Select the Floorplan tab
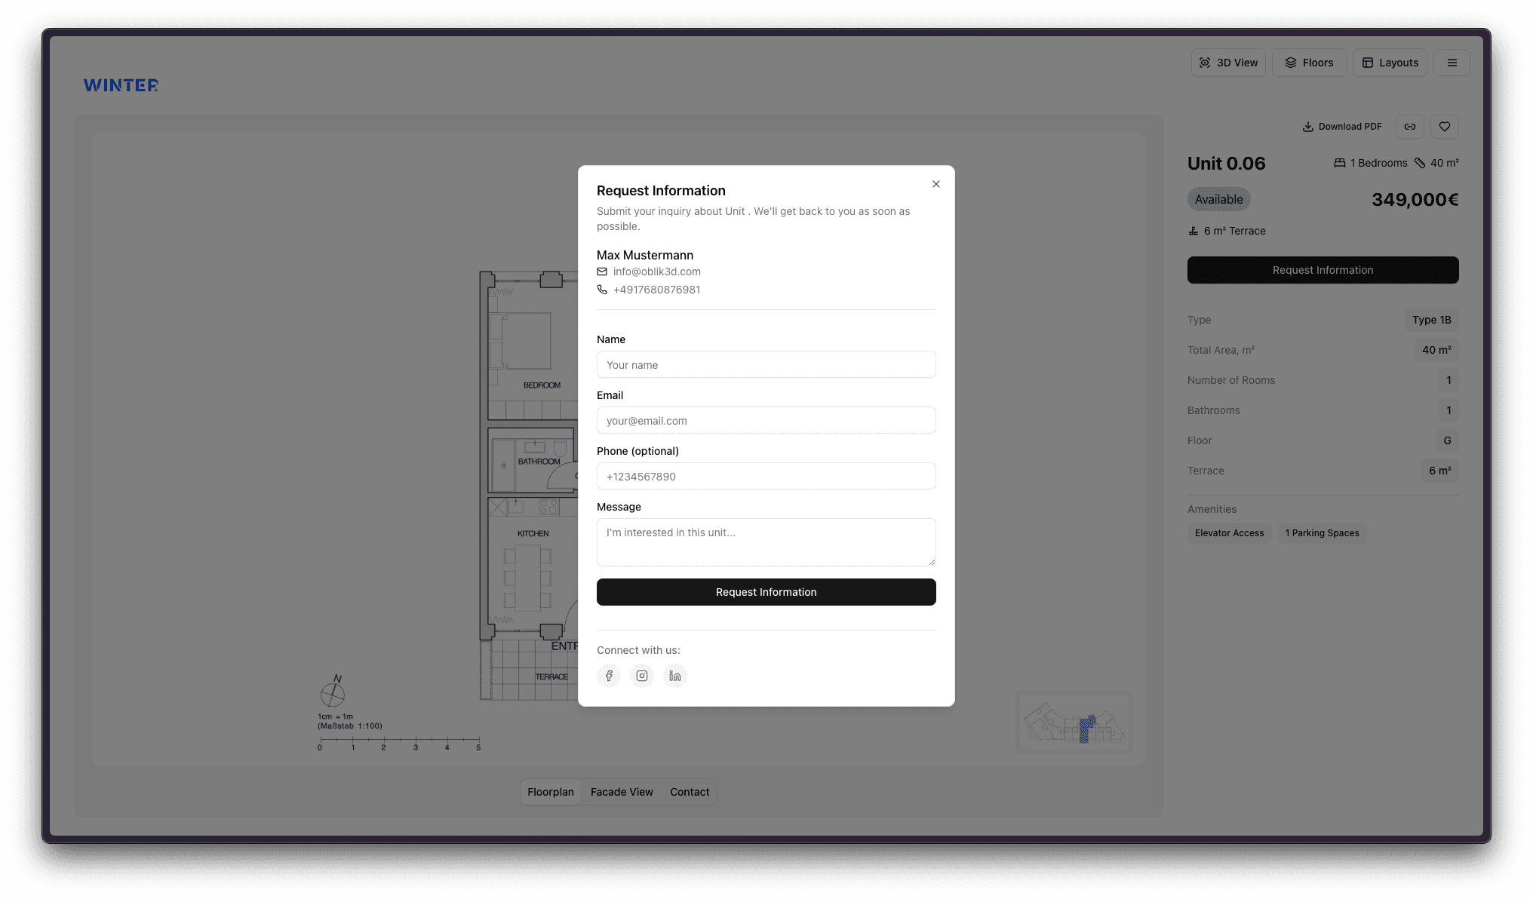 coord(551,792)
